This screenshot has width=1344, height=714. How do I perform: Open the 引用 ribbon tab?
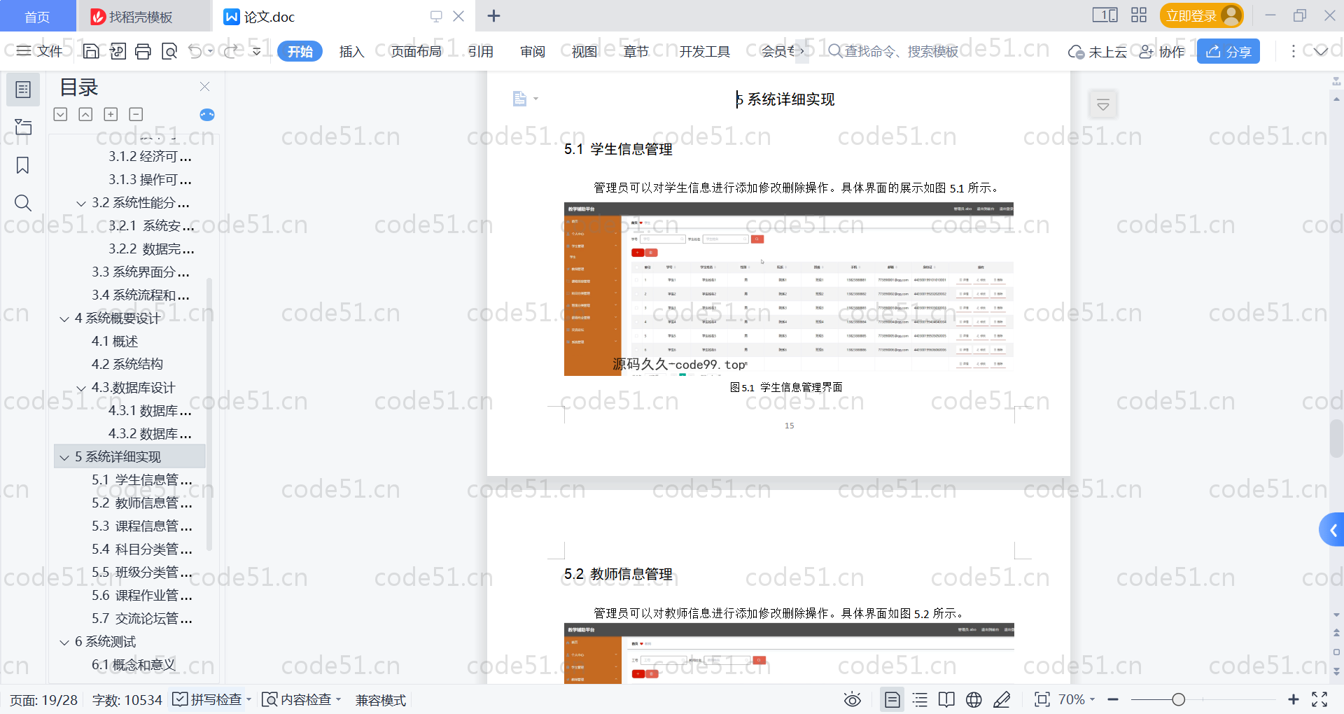coord(481,51)
